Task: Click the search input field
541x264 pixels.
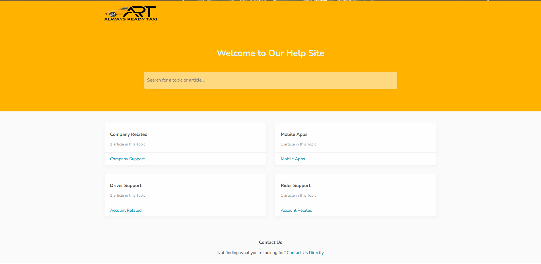Action: [270, 80]
